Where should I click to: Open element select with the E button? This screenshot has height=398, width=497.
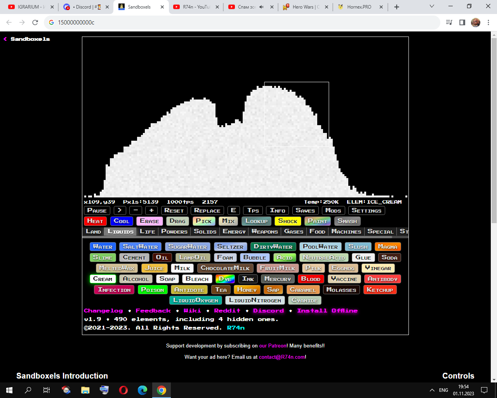pos(233,211)
